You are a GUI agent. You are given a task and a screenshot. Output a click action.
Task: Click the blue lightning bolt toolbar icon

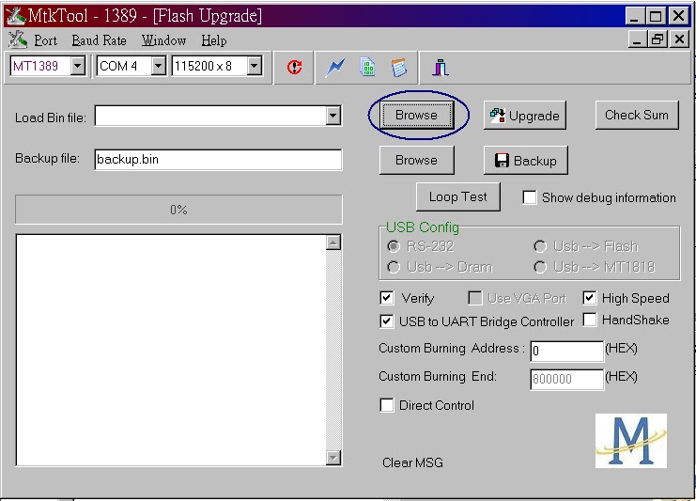[335, 68]
